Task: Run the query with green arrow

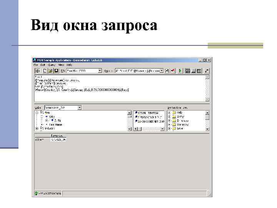Action: (x=180, y=71)
